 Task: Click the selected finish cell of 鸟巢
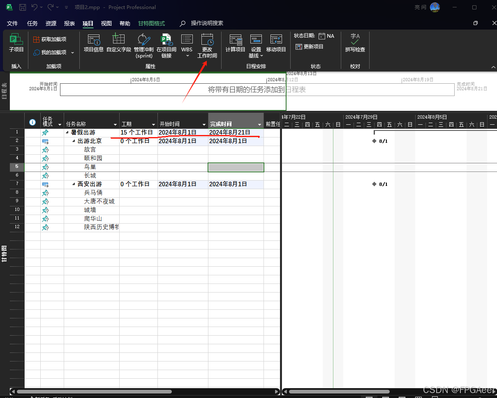236,167
